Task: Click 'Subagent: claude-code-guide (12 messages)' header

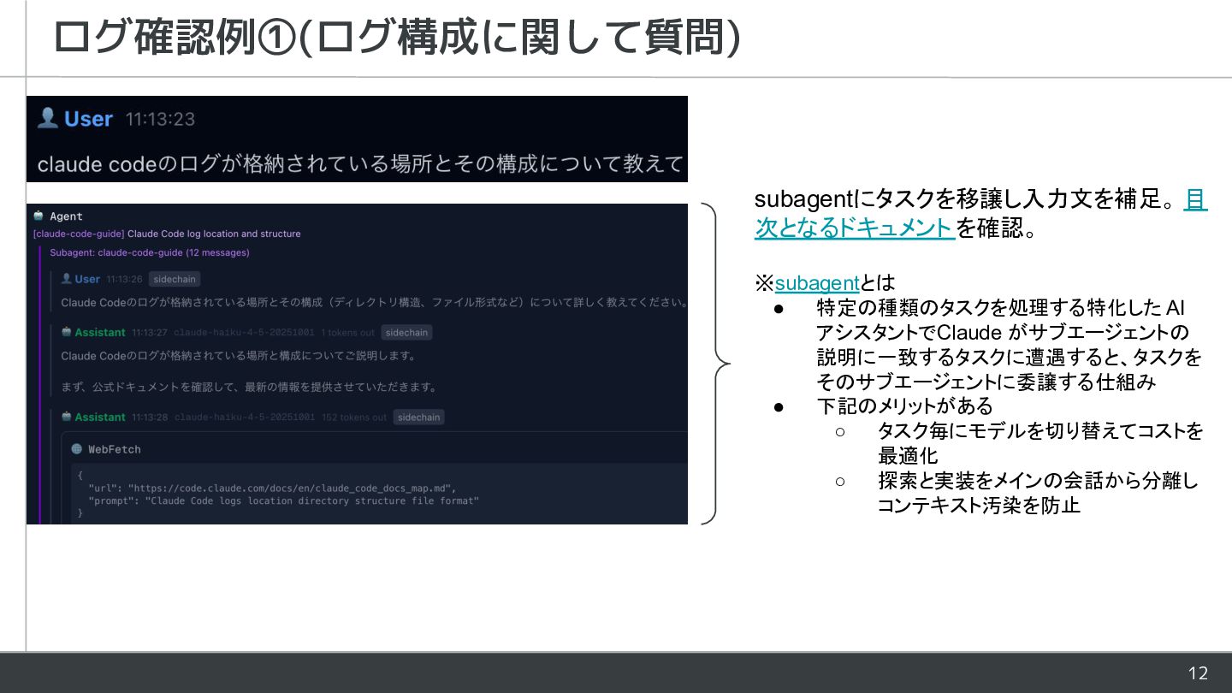Action: point(150,252)
